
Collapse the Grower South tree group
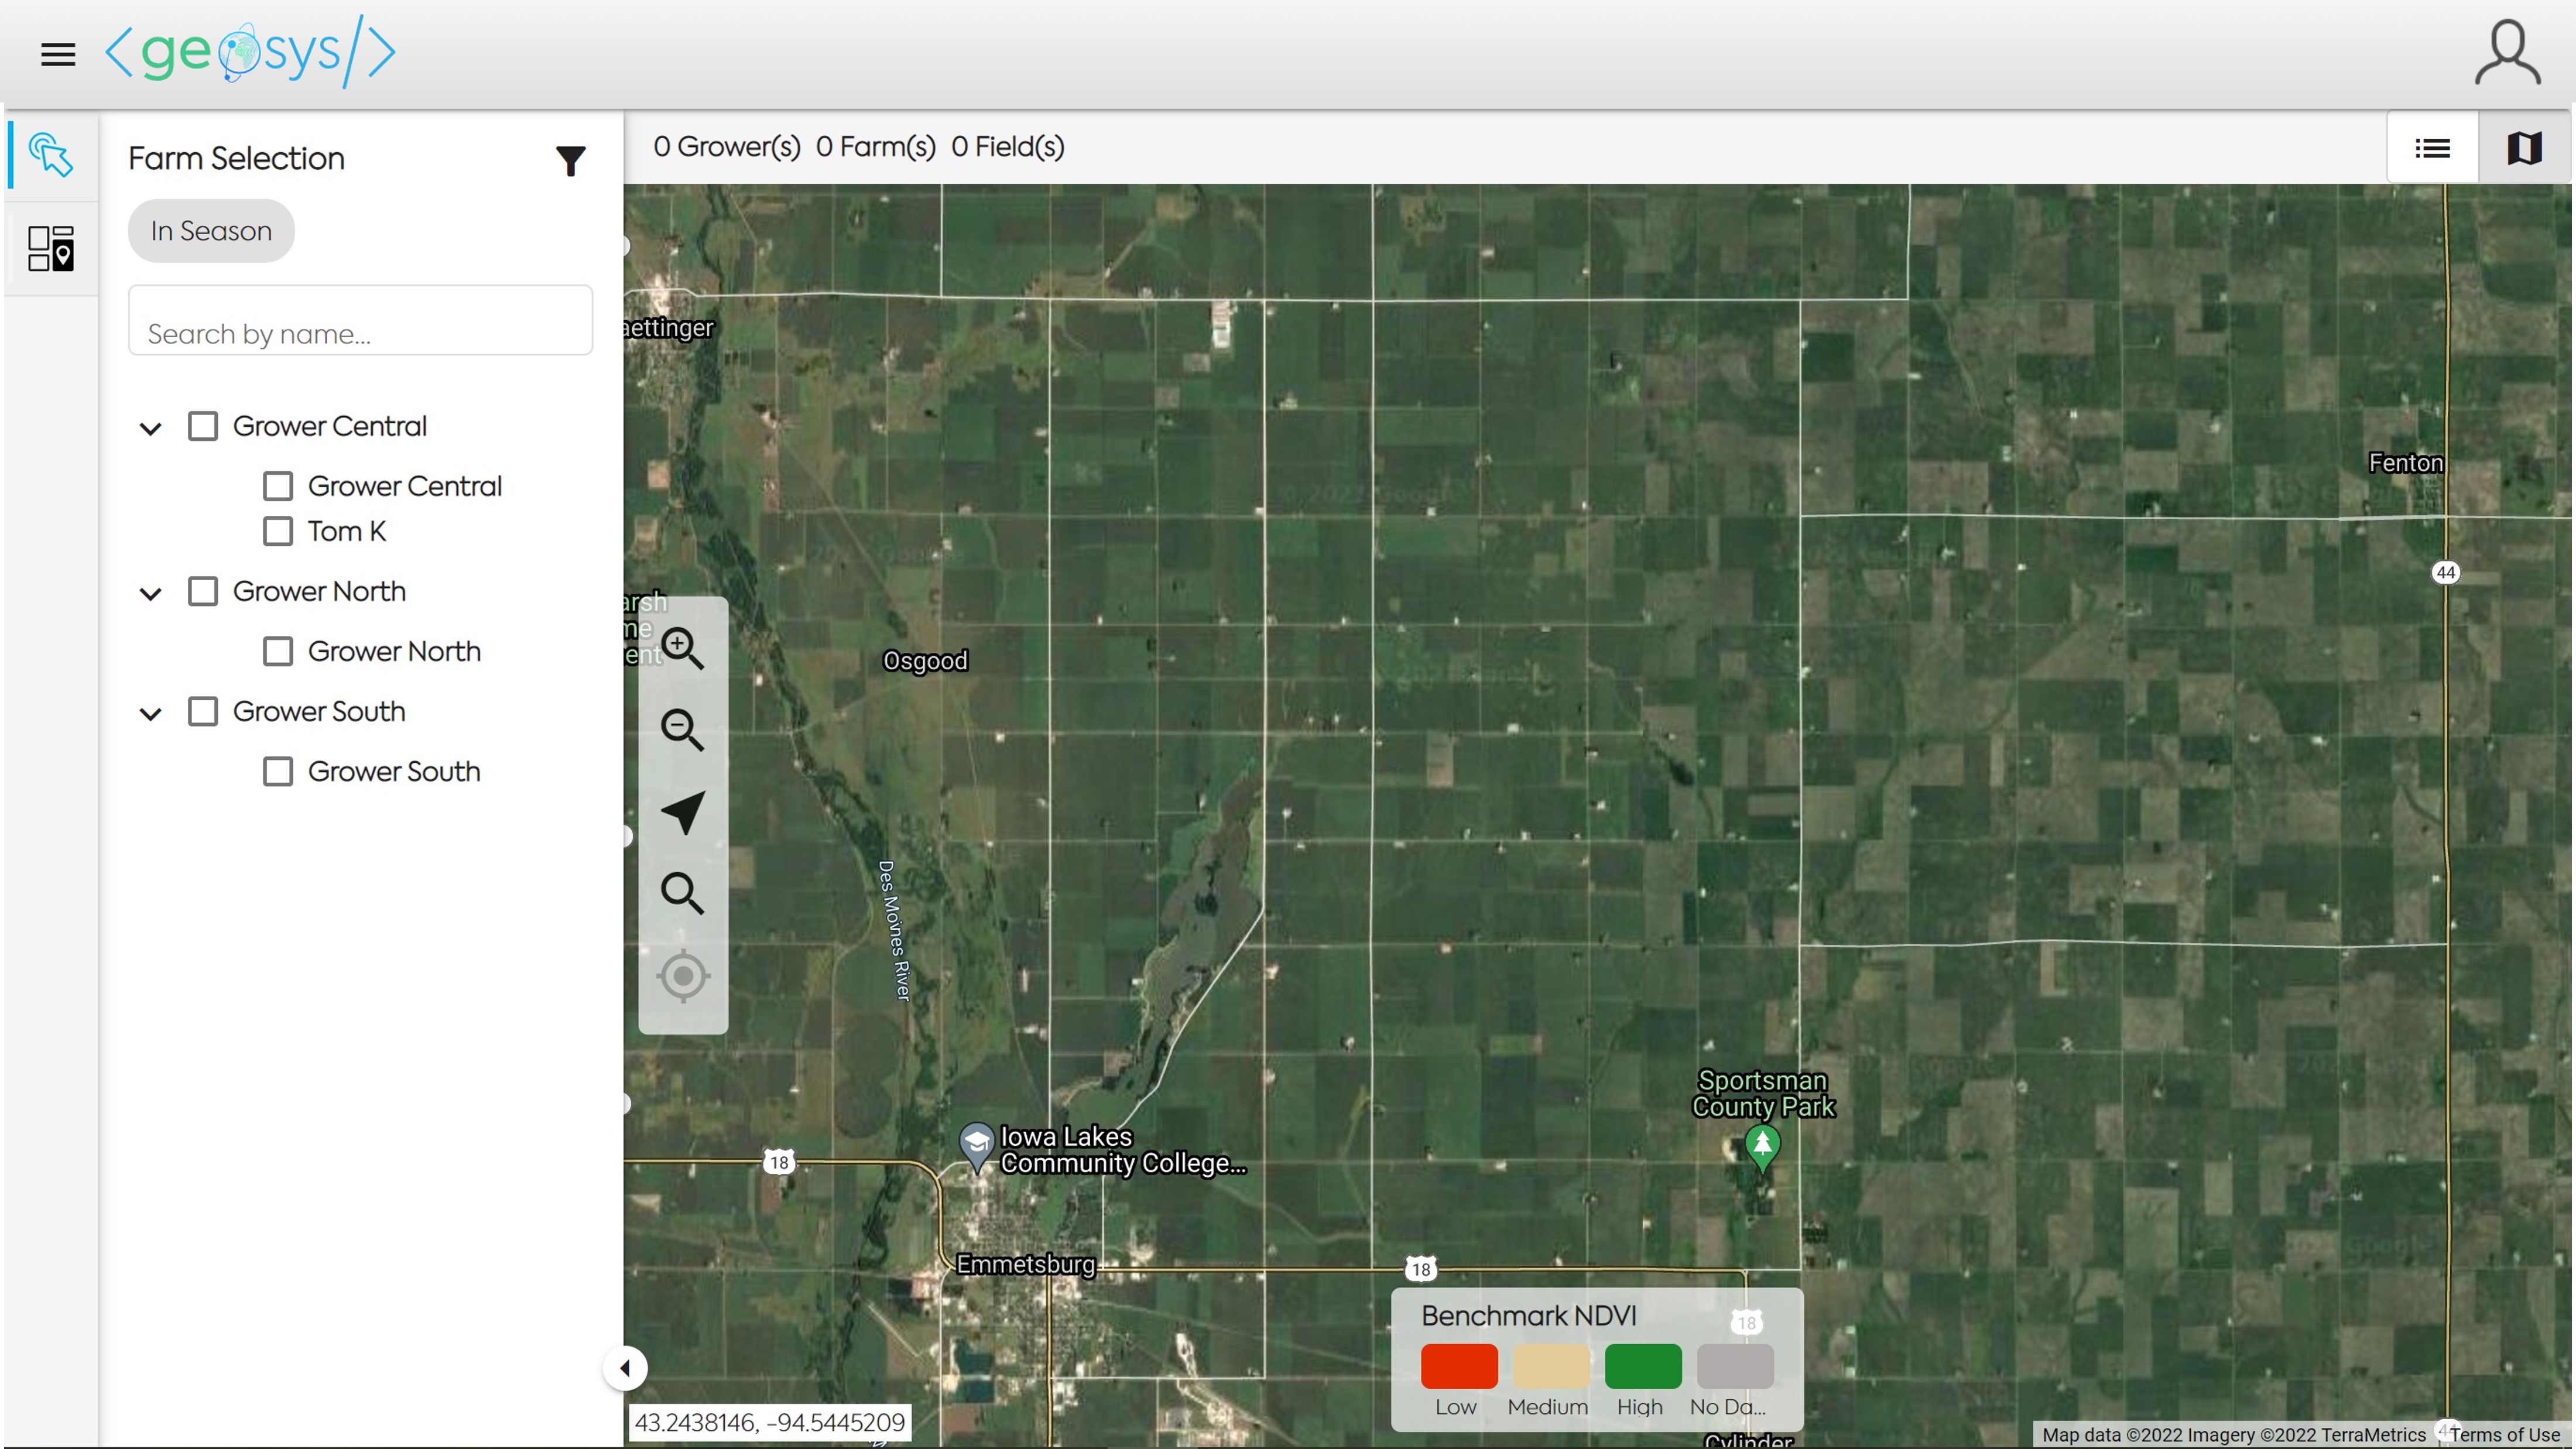[150, 713]
